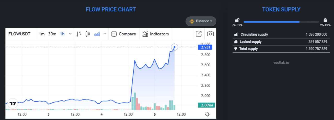Expand the timeframe interval dropdown
Image resolution: width=334 pixels, height=120 pixels.
pos(70,34)
